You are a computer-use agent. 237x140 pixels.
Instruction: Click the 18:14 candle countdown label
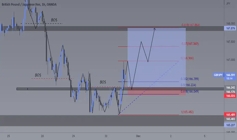coord(229,79)
